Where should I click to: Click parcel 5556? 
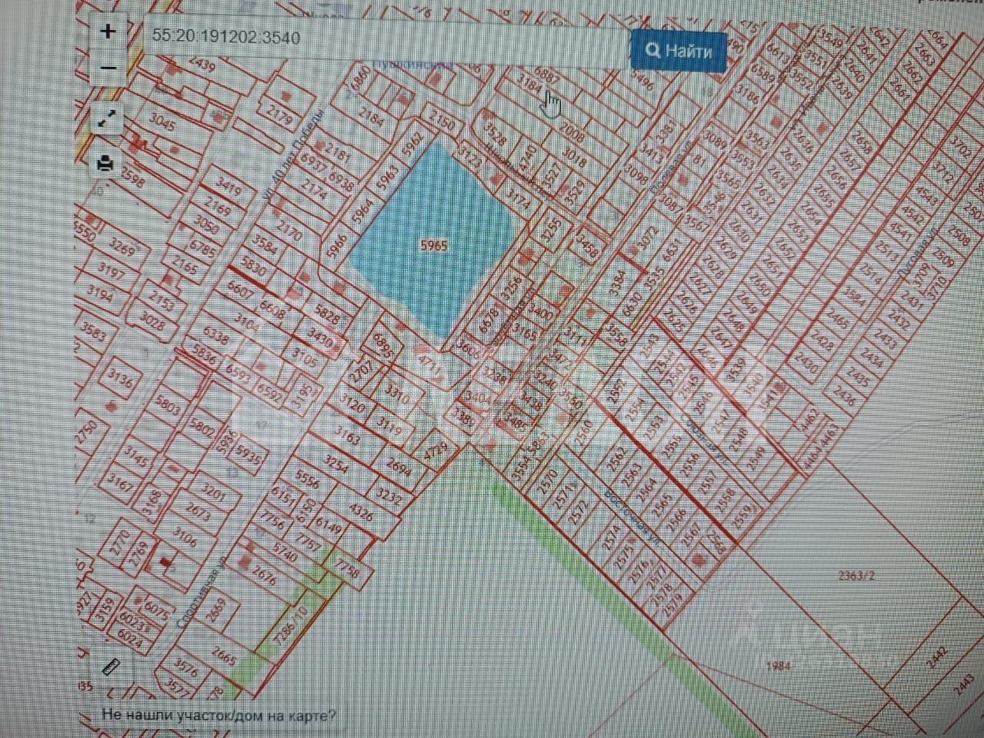[307, 480]
